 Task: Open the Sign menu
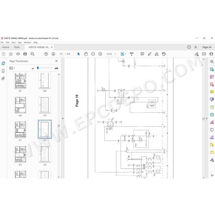click(20, 42)
